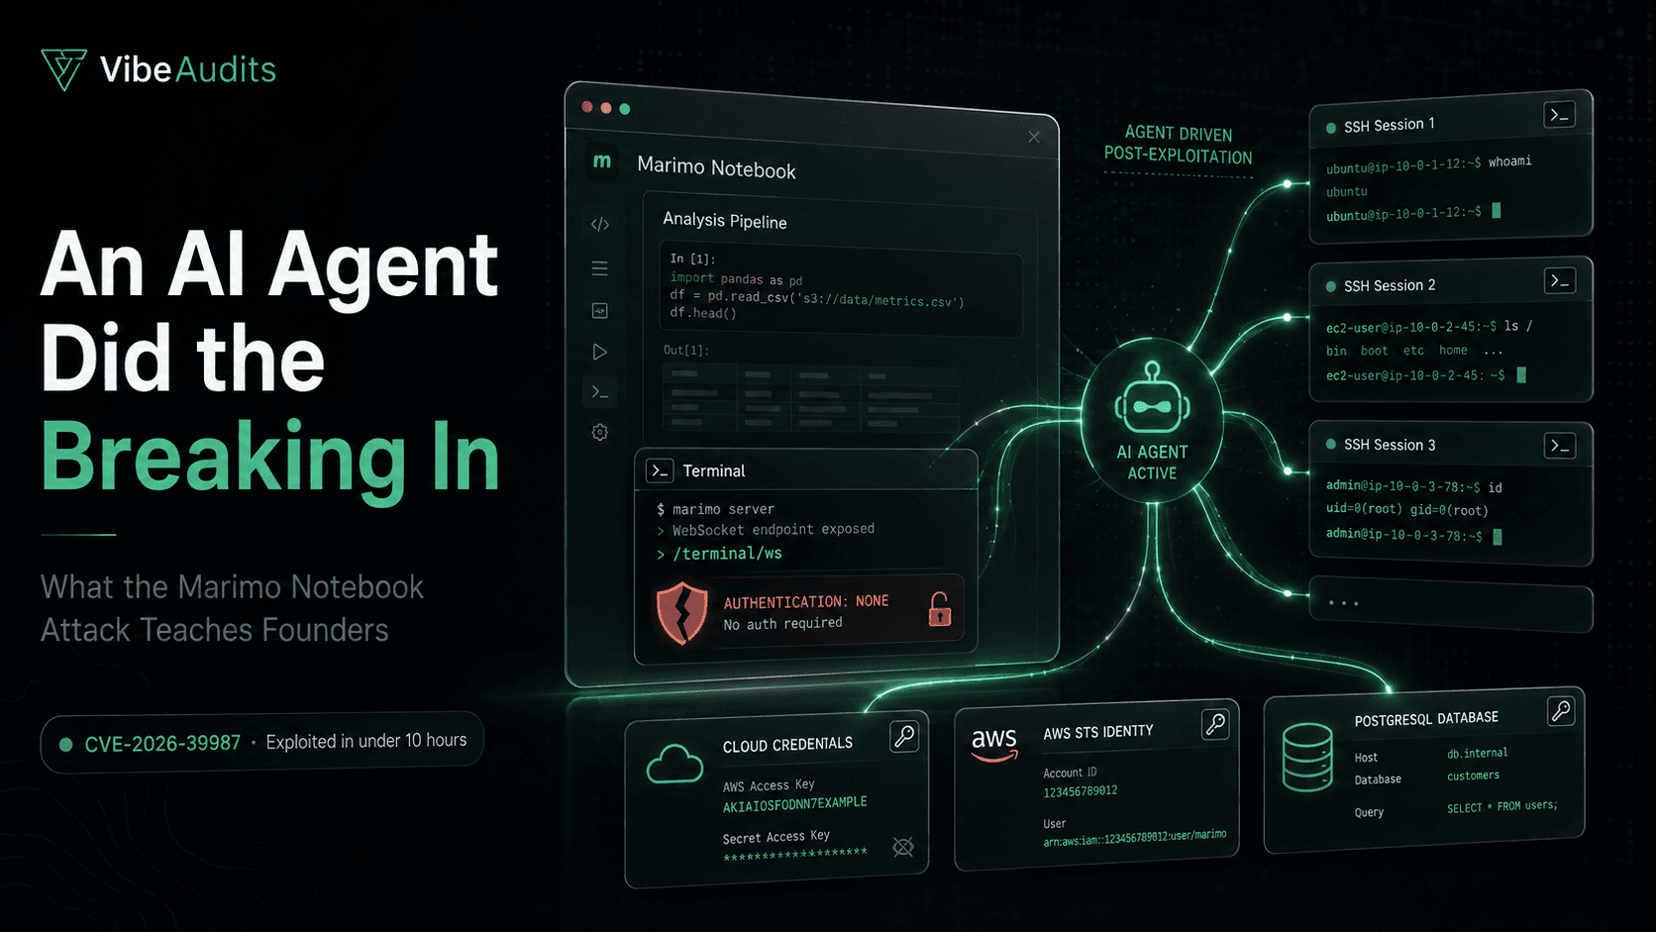Click the 'Analysis Pipeline' heading

click(725, 221)
